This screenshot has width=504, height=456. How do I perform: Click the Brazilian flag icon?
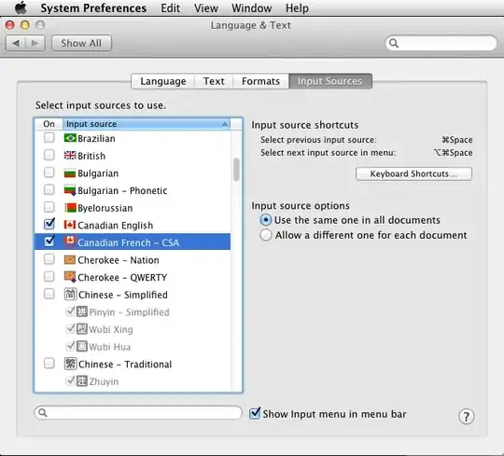70,138
